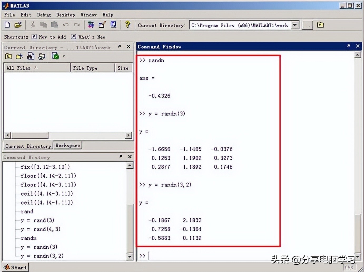364x272 pixels.
Task: Expand the Current Directory path dropdown arrow
Action: pyautogui.click(x=295, y=25)
